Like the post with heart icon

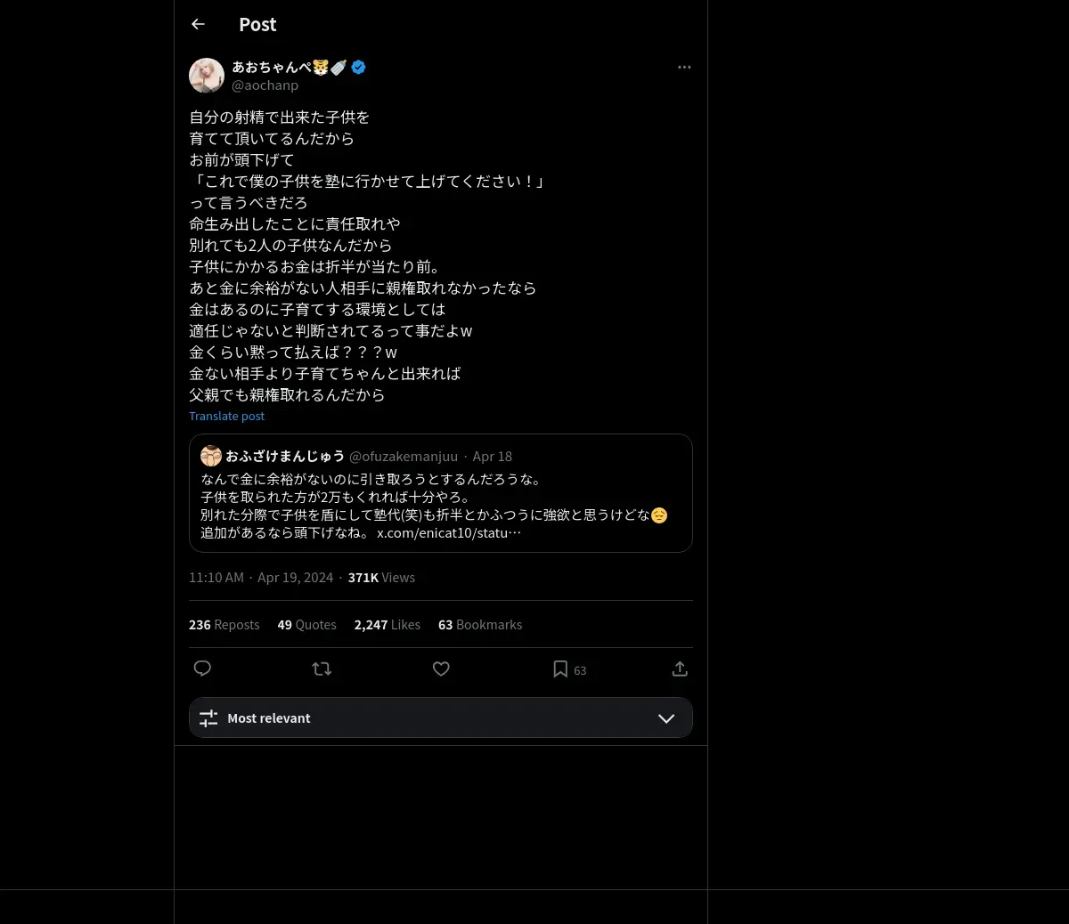pos(441,669)
